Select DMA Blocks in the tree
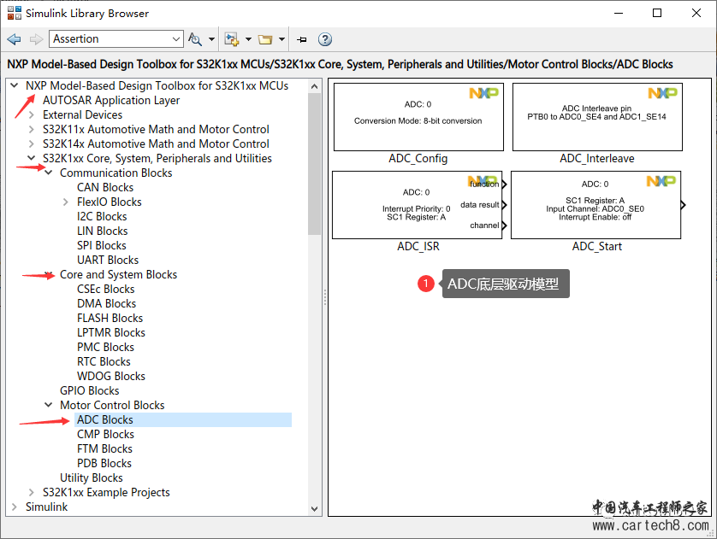717x539 pixels. coord(107,303)
